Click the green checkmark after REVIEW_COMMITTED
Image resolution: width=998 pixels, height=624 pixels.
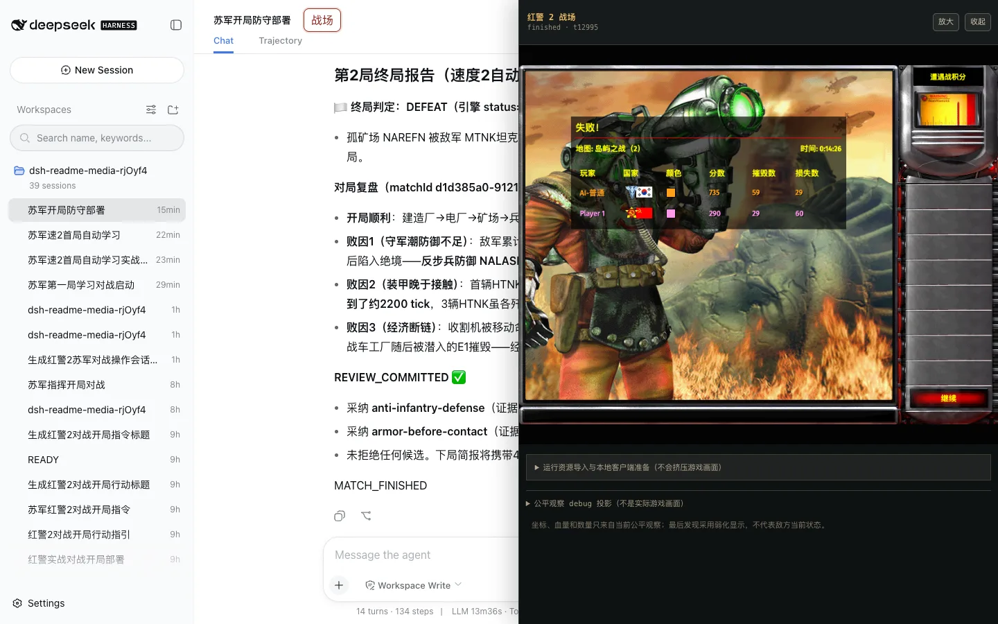pos(459,377)
